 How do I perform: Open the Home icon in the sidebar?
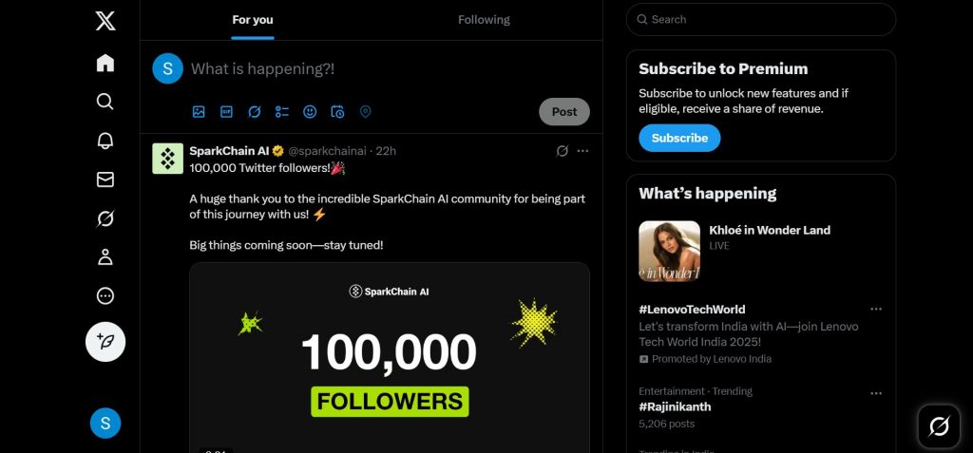click(x=105, y=64)
